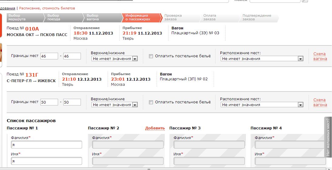This screenshot has height=170, width=332.
Task: Open 'Схема вагона' link for train 010А
Action: pos(320,56)
